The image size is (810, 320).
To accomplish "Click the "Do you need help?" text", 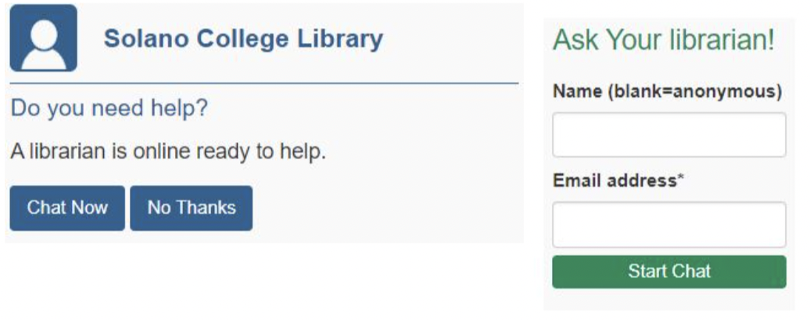I will 109,108.
